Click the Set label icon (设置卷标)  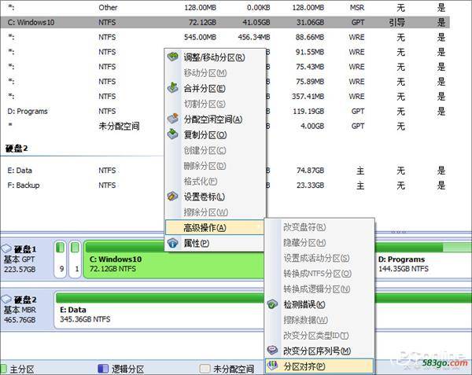pyautogui.click(x=173, y=196)
